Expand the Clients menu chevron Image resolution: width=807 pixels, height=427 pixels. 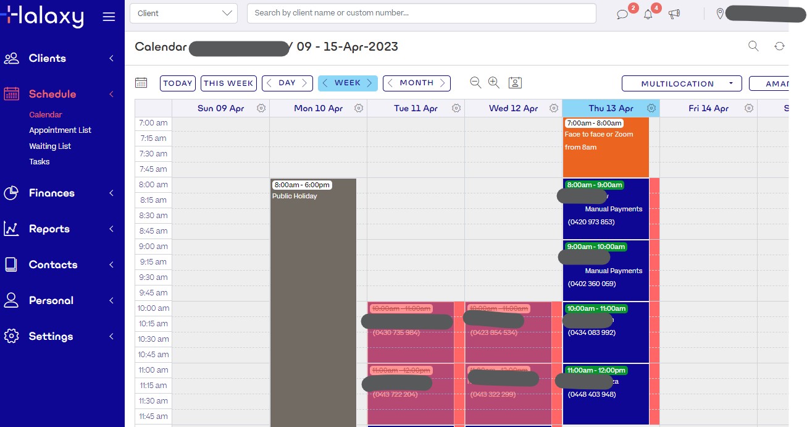(112, 58)
